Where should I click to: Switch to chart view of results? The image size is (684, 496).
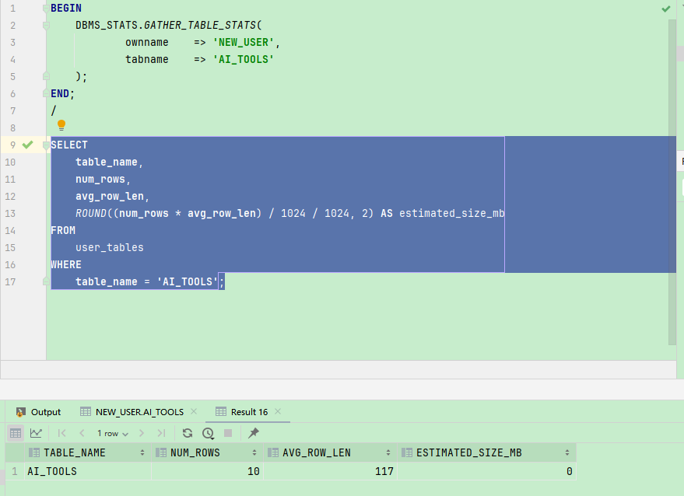pos(37,433)
